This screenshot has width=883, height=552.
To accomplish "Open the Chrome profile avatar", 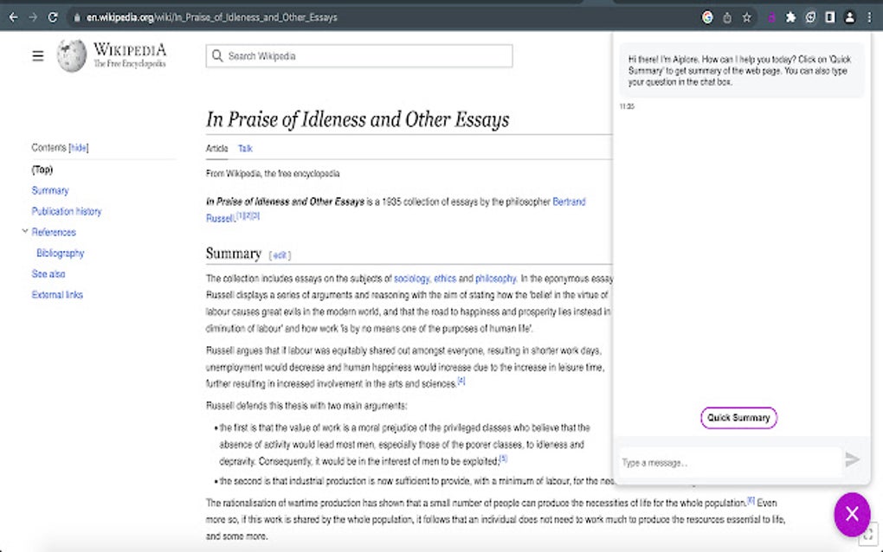I will pos(849,16).
